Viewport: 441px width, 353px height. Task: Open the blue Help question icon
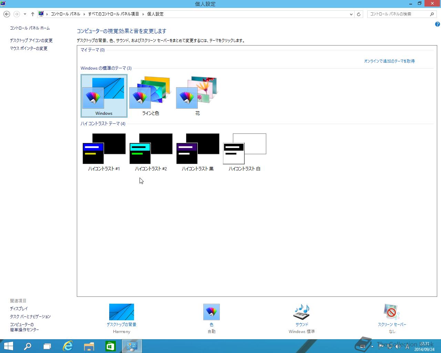(437, 24)
